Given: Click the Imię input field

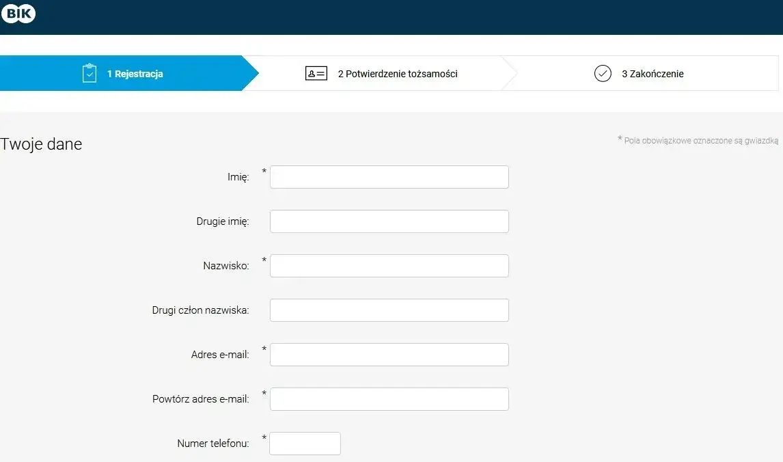Looking at the screenshot, I should tap(388, 176).
